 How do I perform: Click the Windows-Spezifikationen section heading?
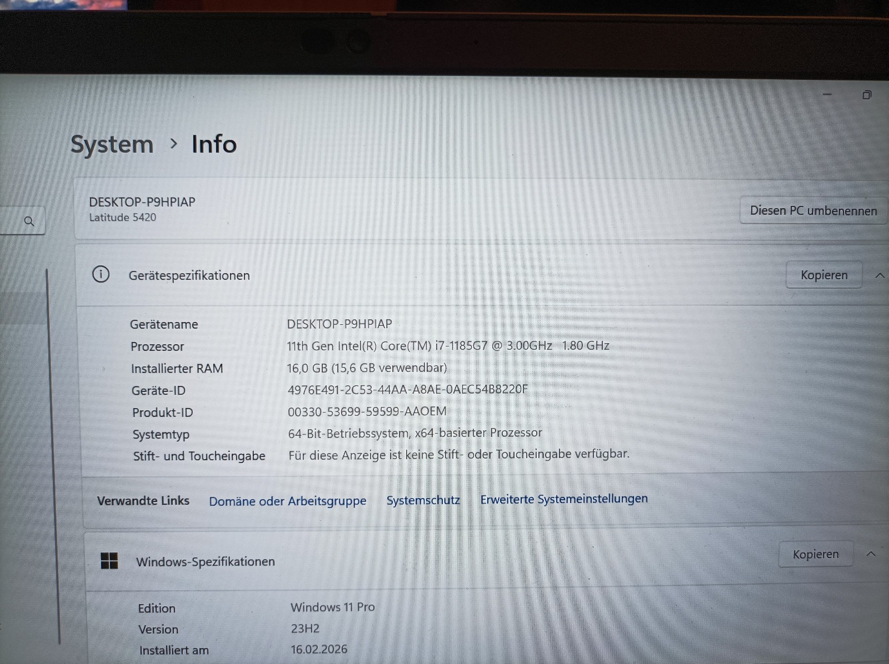pos(206,562)
